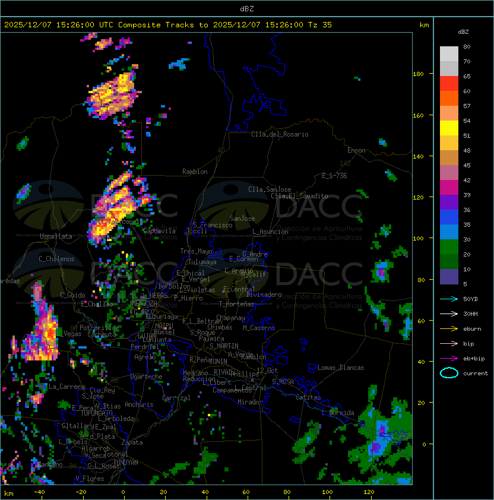
Task: Click the E_1-736 place label
Action: pyautogui.click(x=334, y=176)
